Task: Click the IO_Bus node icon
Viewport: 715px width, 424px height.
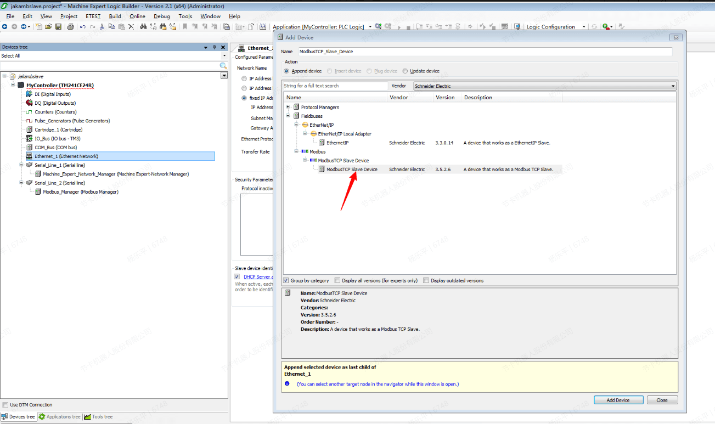Action: tap(30, 139)
